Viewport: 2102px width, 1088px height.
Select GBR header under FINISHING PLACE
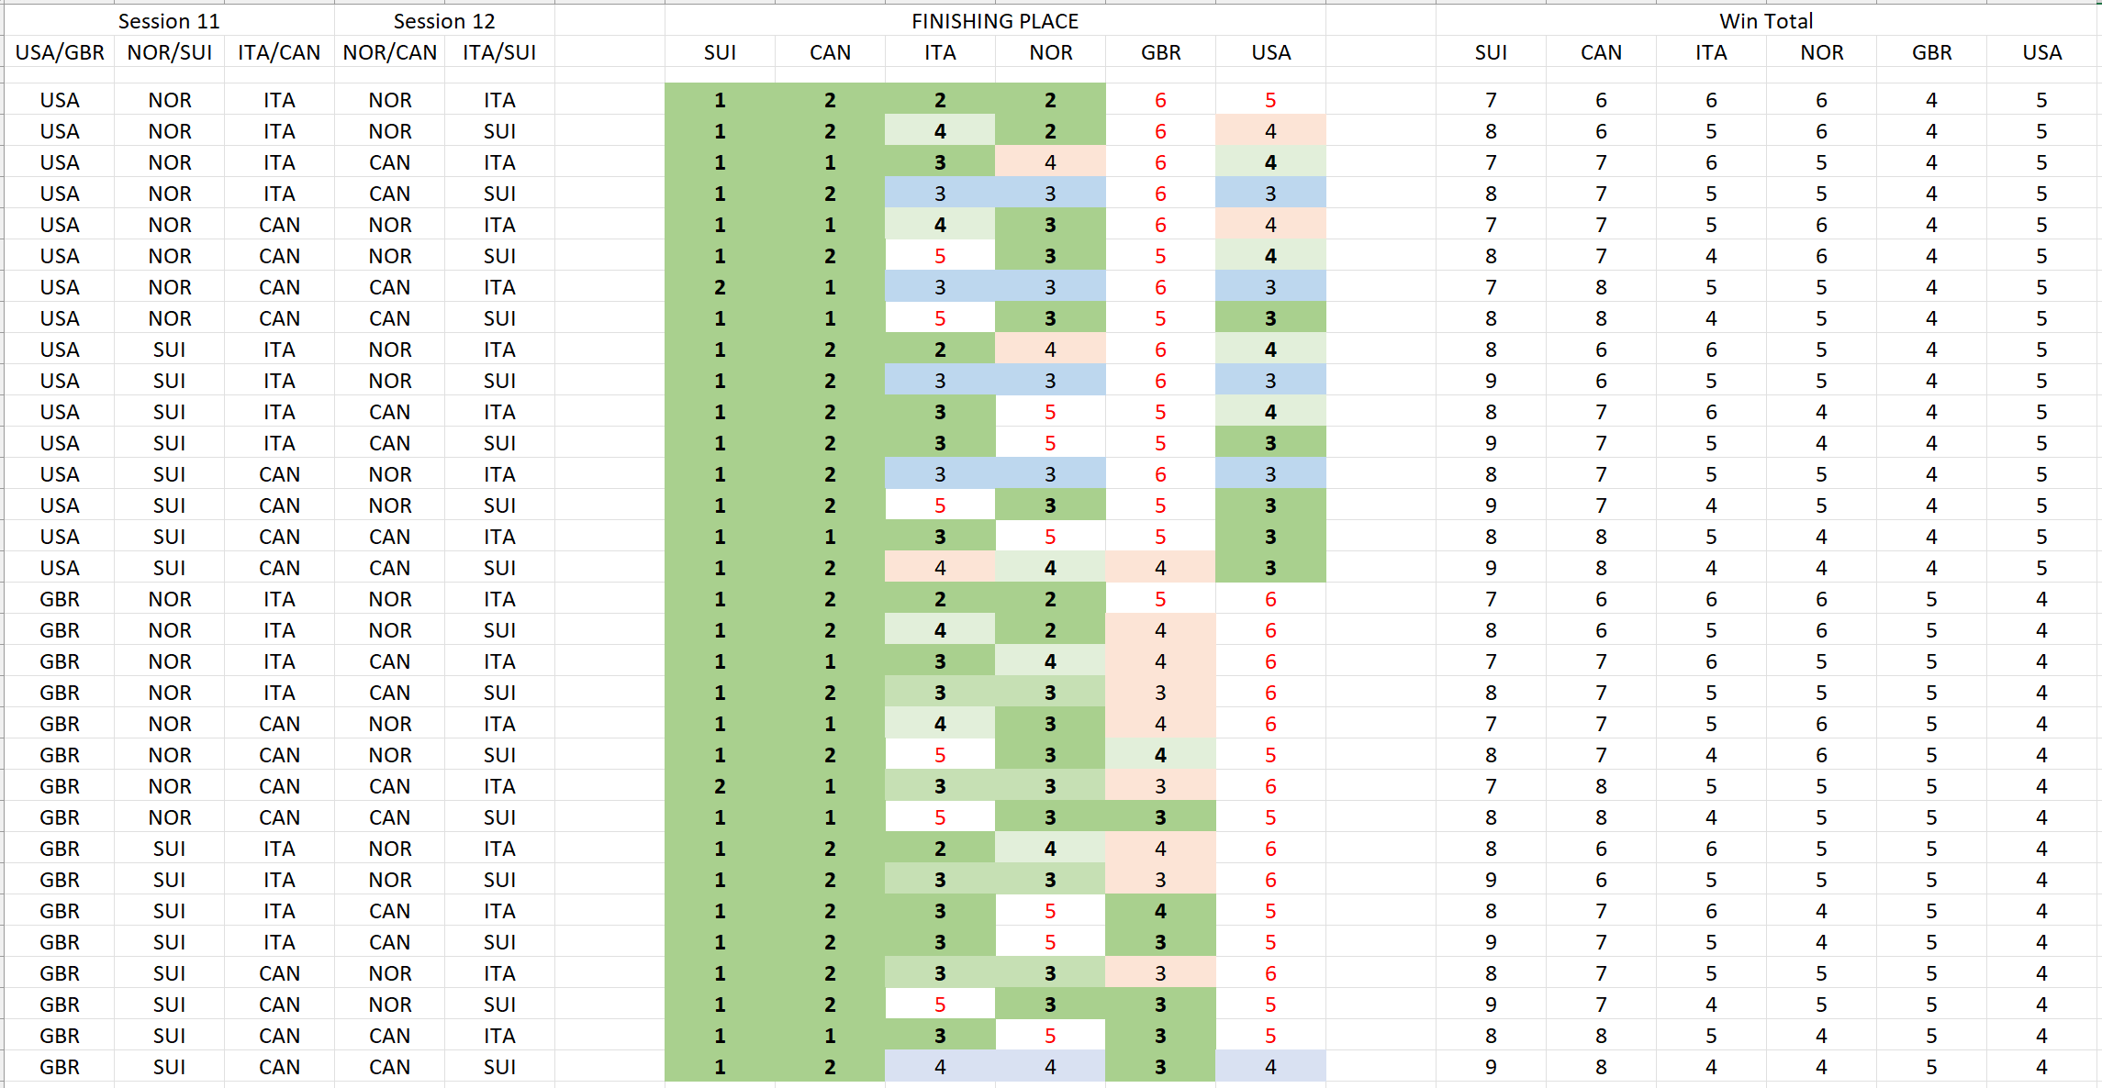(x=1160, y=52)
